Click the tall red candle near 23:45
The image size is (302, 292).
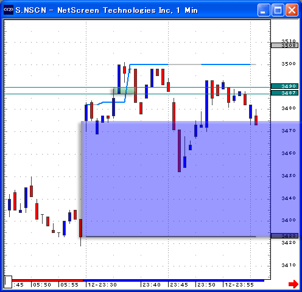179,151
